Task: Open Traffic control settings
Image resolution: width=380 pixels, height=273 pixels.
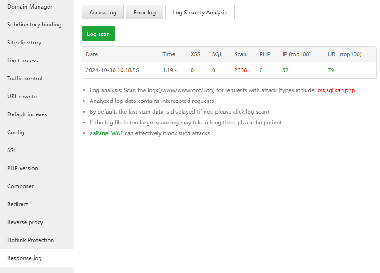Action: (25, 79)
